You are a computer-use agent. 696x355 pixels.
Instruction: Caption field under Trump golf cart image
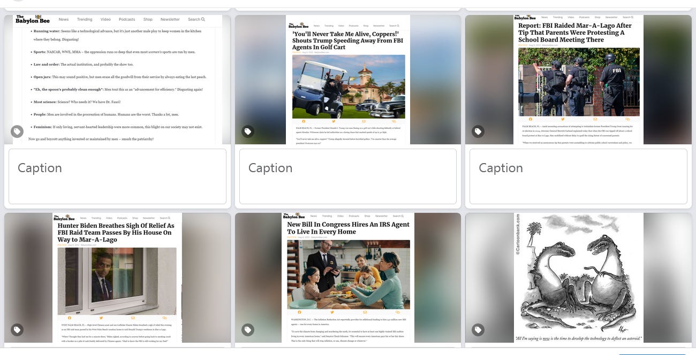348,176
